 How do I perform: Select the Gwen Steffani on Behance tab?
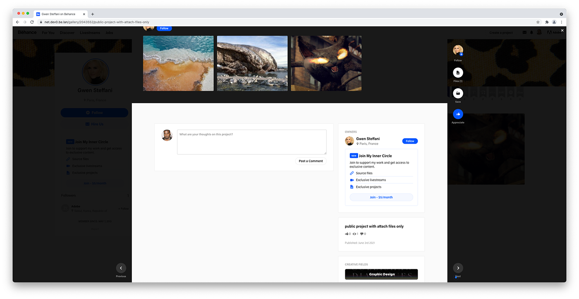[x=60, y=14]
